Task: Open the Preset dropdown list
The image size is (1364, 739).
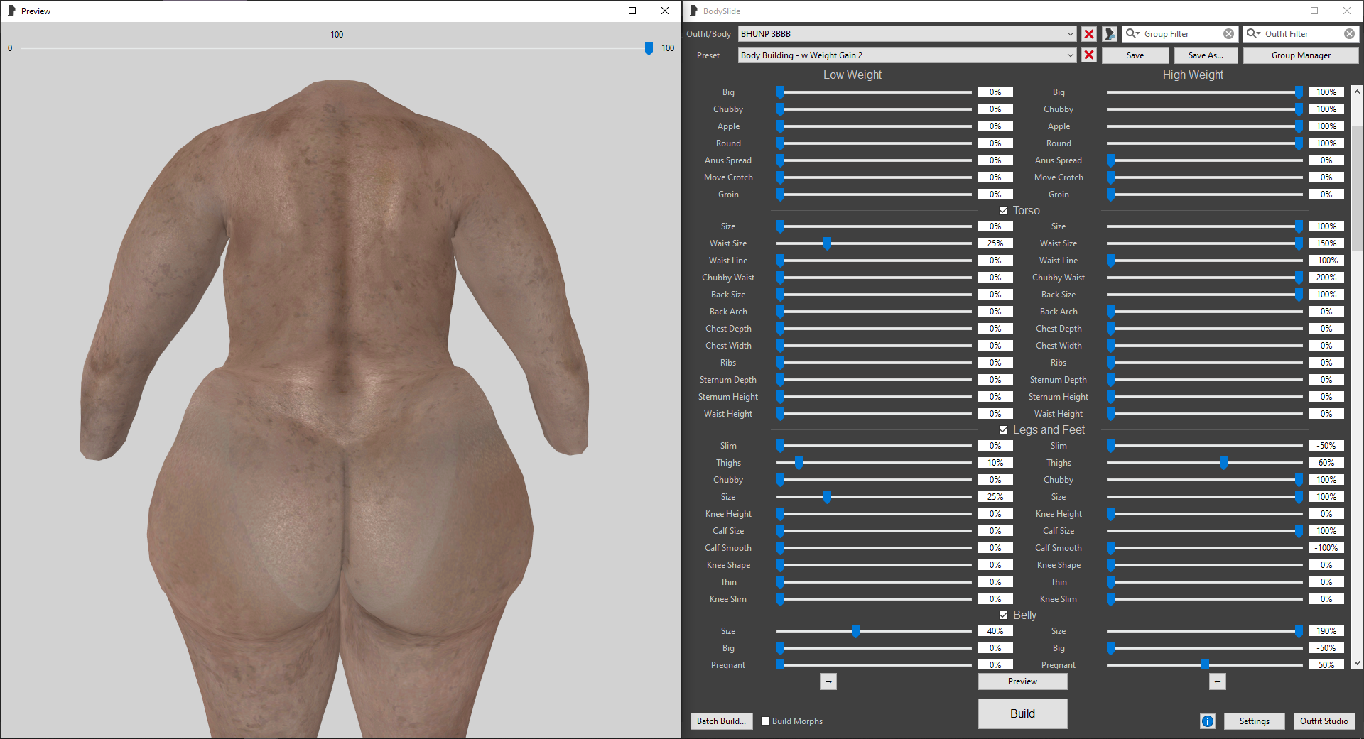Action: coord(907,55)
